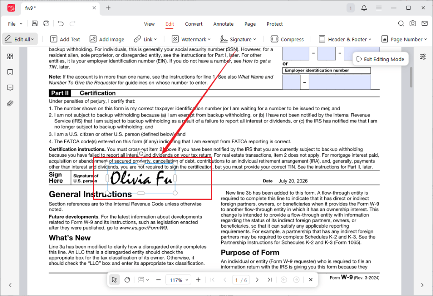Screen dimensions: 433x296
Task: Go to the previous page arrow
Action: tap(225, 280)
